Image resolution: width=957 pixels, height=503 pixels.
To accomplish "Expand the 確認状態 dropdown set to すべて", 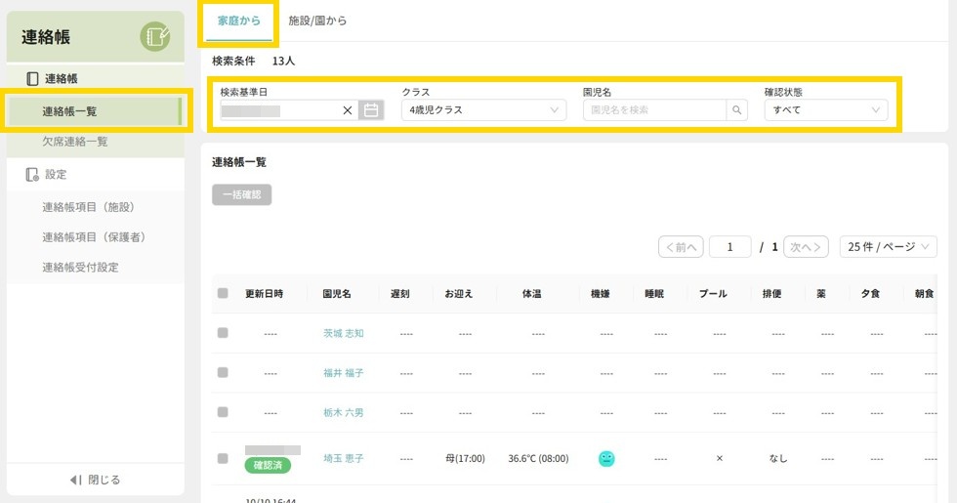I will coord(826,110).
